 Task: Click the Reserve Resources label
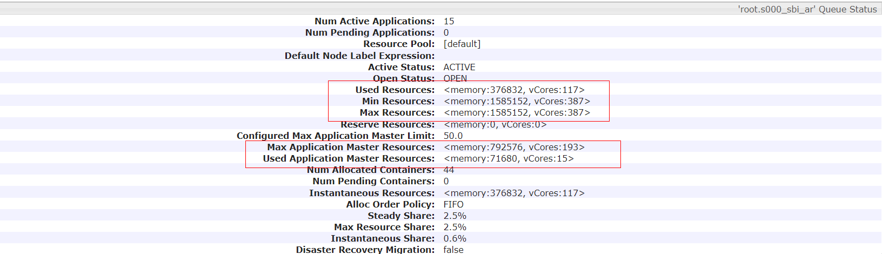click(x=387, y=124)
